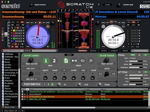Click the green 01:23.2 cue swatch
This screenshot has width=150, height=112.
click(14, 38)
